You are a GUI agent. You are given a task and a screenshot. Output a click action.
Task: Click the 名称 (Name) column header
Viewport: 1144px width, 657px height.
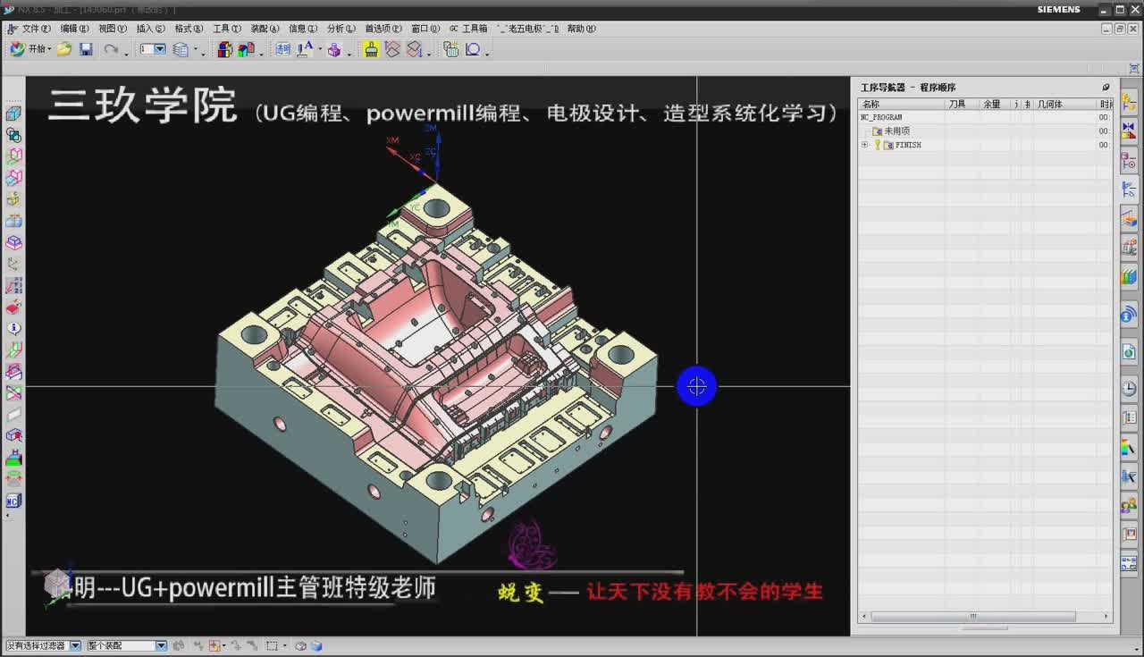(x=902, y=105)
